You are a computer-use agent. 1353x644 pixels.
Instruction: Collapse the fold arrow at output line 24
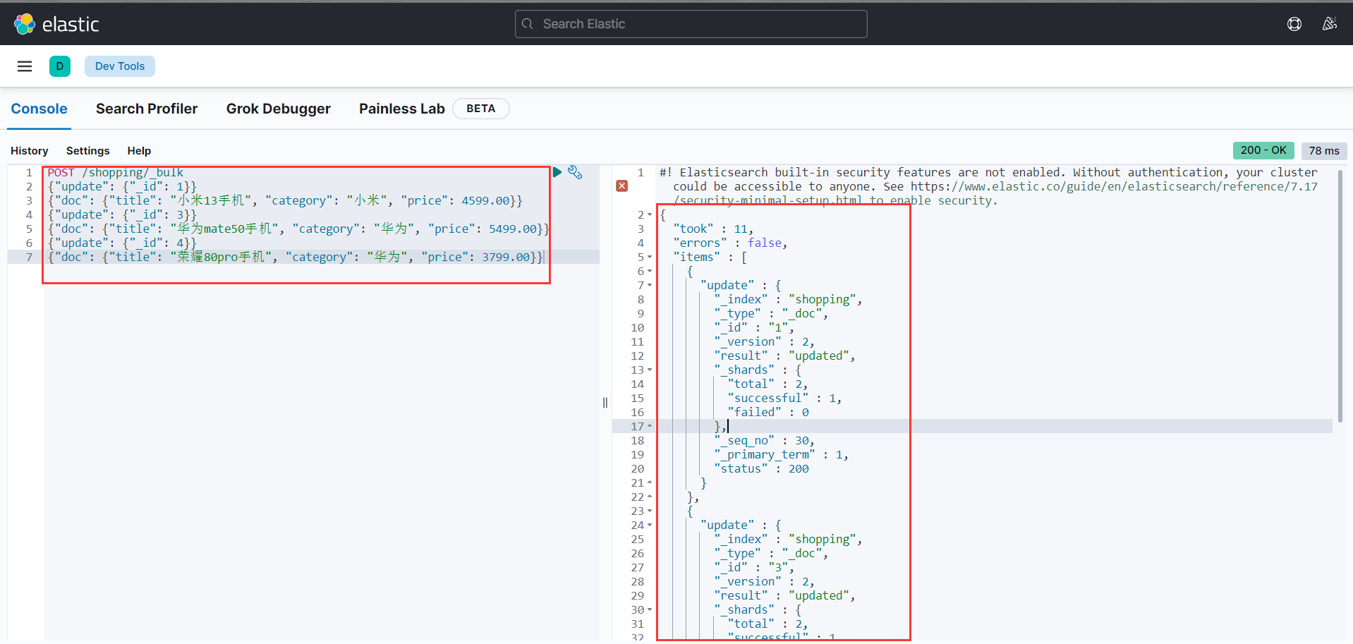[650, 525]
